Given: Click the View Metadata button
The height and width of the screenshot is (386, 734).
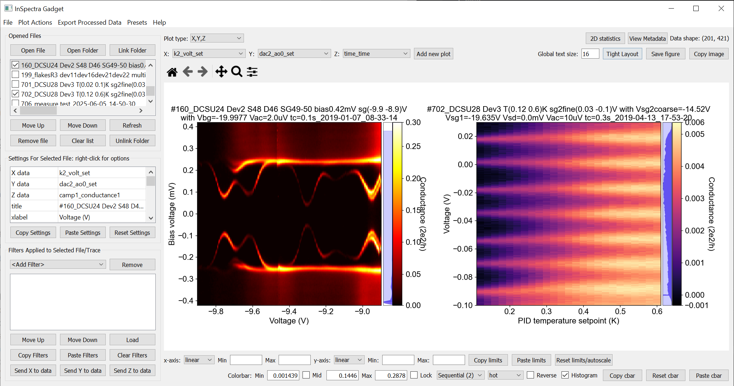Looking at the screenshot, I should point(647,39).
